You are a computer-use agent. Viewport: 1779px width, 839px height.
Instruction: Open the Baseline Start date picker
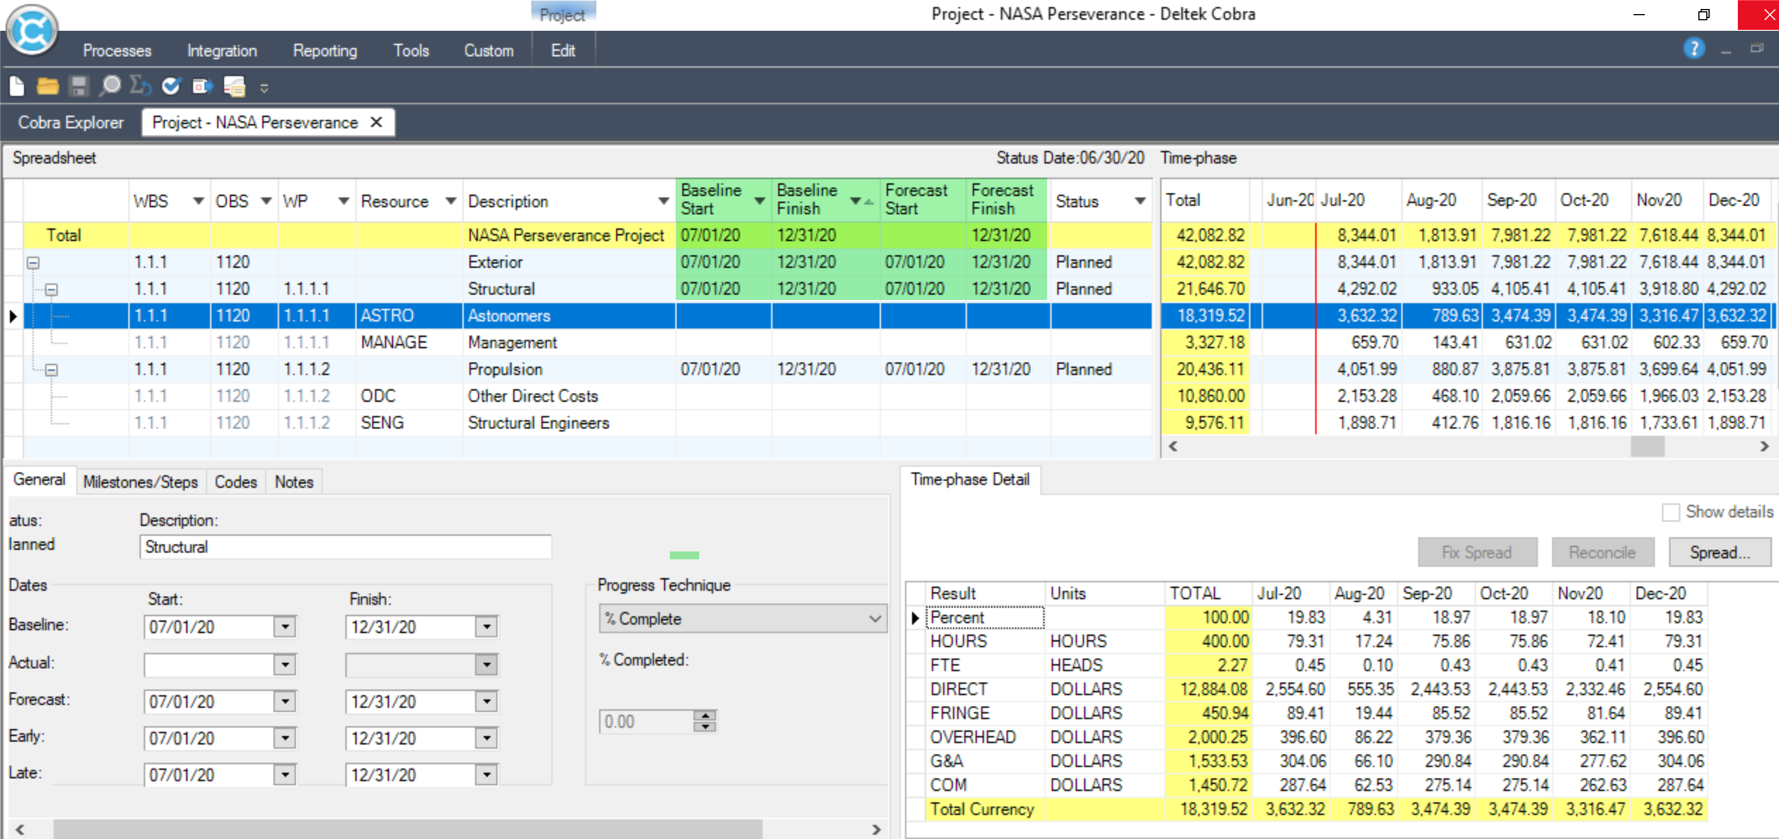(x=285, y=627)
